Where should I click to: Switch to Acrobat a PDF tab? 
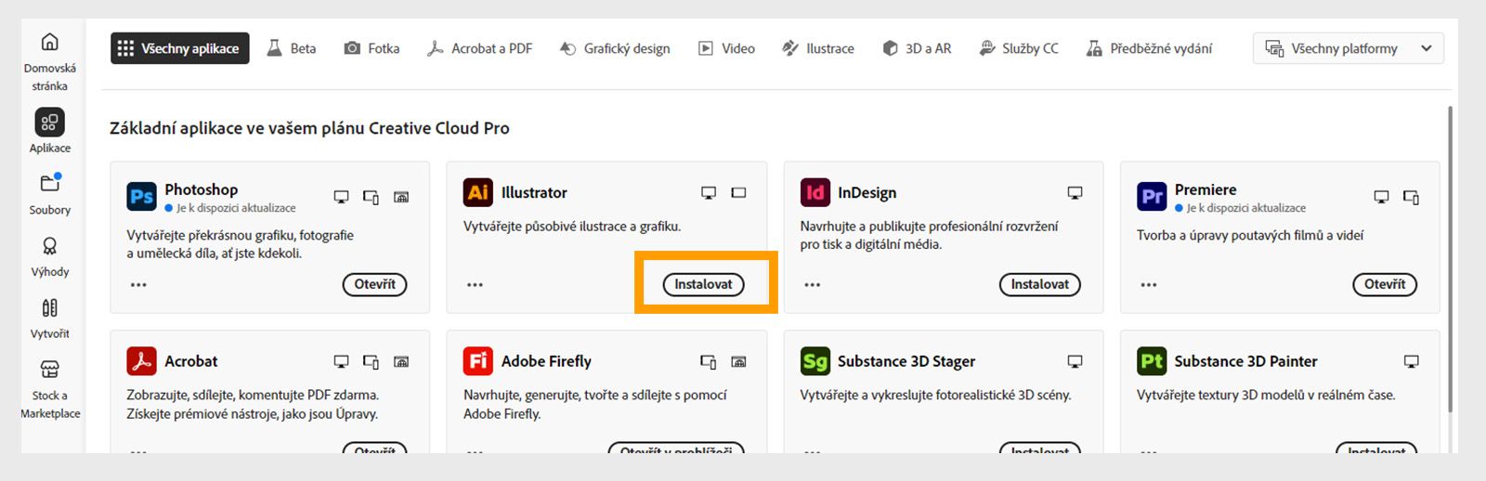tap(479, 48)
